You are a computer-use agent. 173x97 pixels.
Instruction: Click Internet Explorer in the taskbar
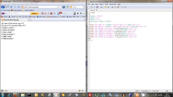[x=9, y=95]
